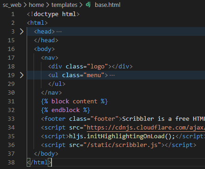The height and width of the screenshot is (169, 205).
Task: Click the opening nav tag
Action: (50, 58)
